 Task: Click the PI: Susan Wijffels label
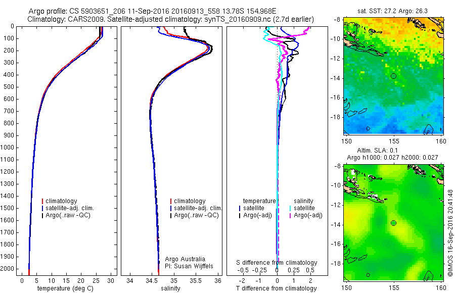tap(189, 266)
